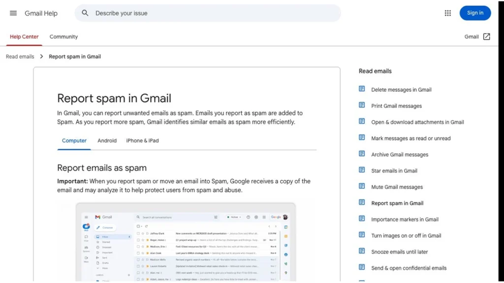
Task: Click article icon beside Mute Gmail messages
Action: (362, 186)
